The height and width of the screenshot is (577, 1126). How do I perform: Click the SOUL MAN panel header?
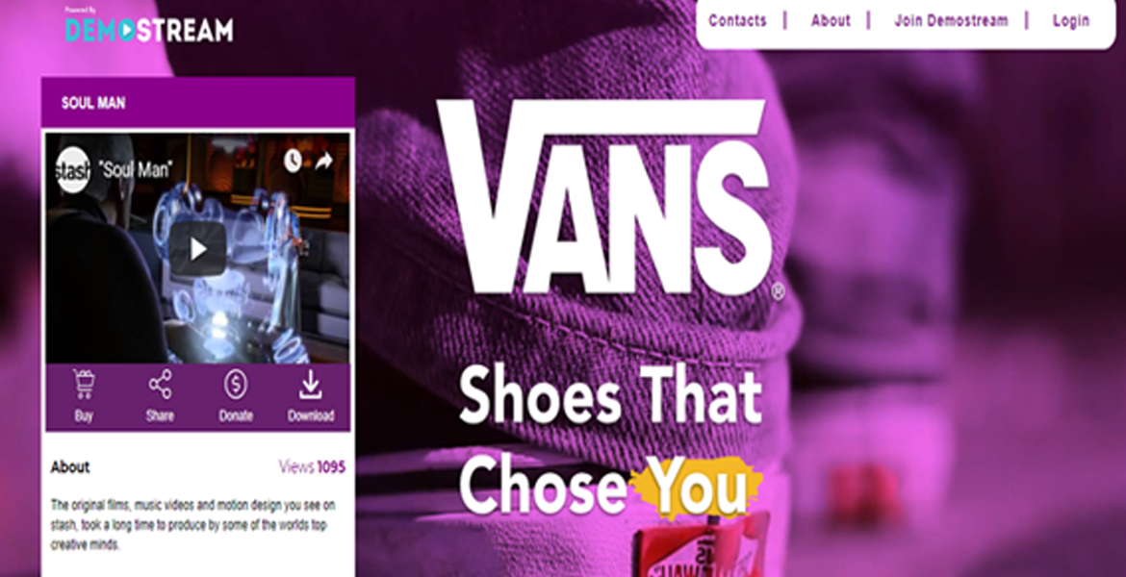[x=198, y=103]
